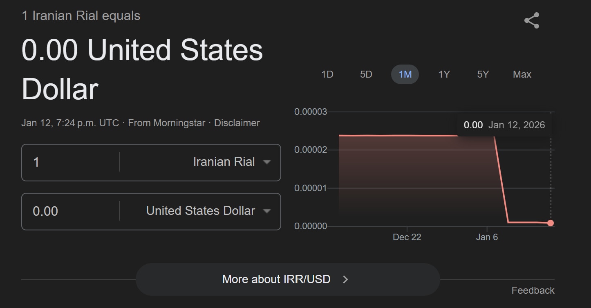Show the 1Y chart range
The width and height of the screenshot is (591, 308).
pyautogui.click(x=444, y=74)
